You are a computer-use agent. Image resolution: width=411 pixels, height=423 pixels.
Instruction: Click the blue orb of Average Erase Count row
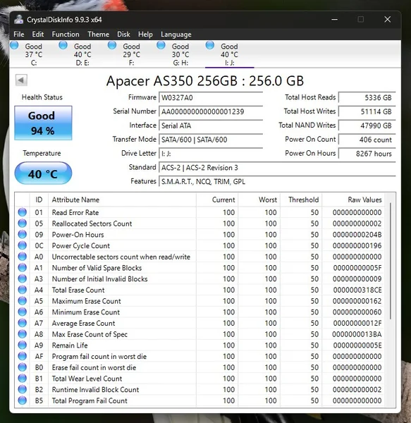point(23,323)
